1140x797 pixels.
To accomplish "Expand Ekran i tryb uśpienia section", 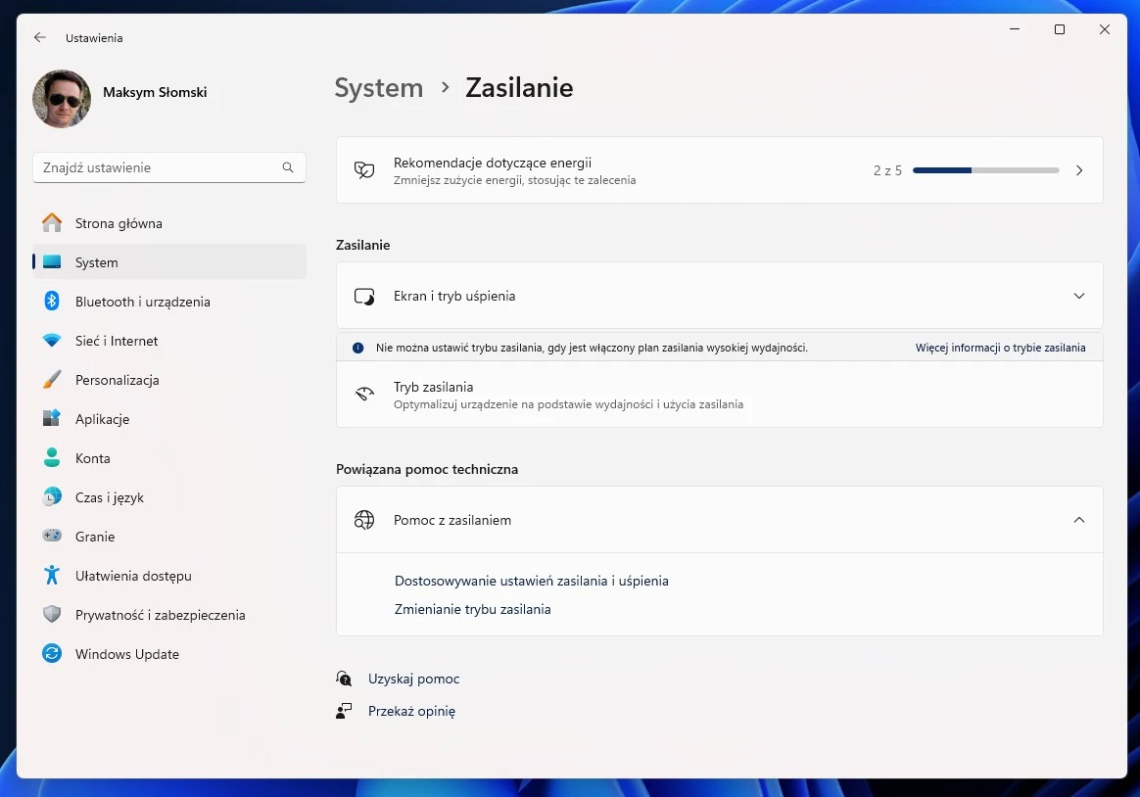I will pos(1078,295).
